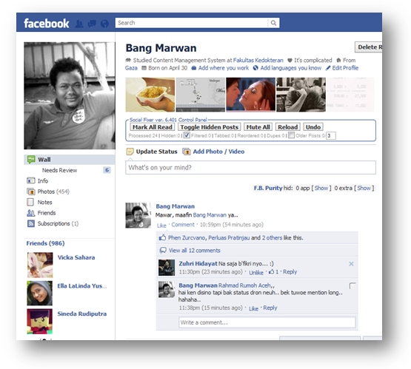Click the Mute All button
The width and height of the screenshot is (411, 369).
tap(258, 127)
